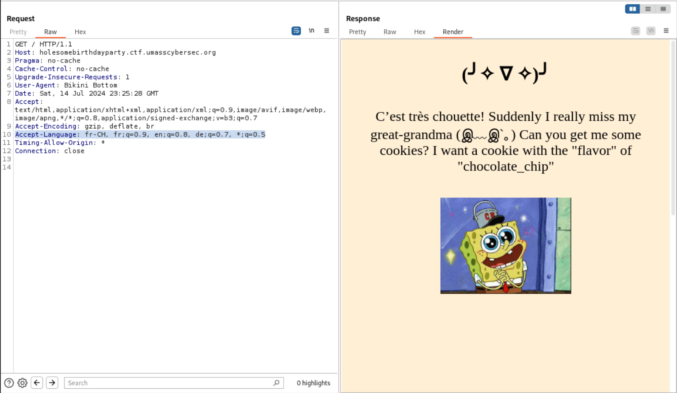This screenshot has height=393, width=677.
Task: Open the Request panel hamburger menu
Action: point(327,31)
